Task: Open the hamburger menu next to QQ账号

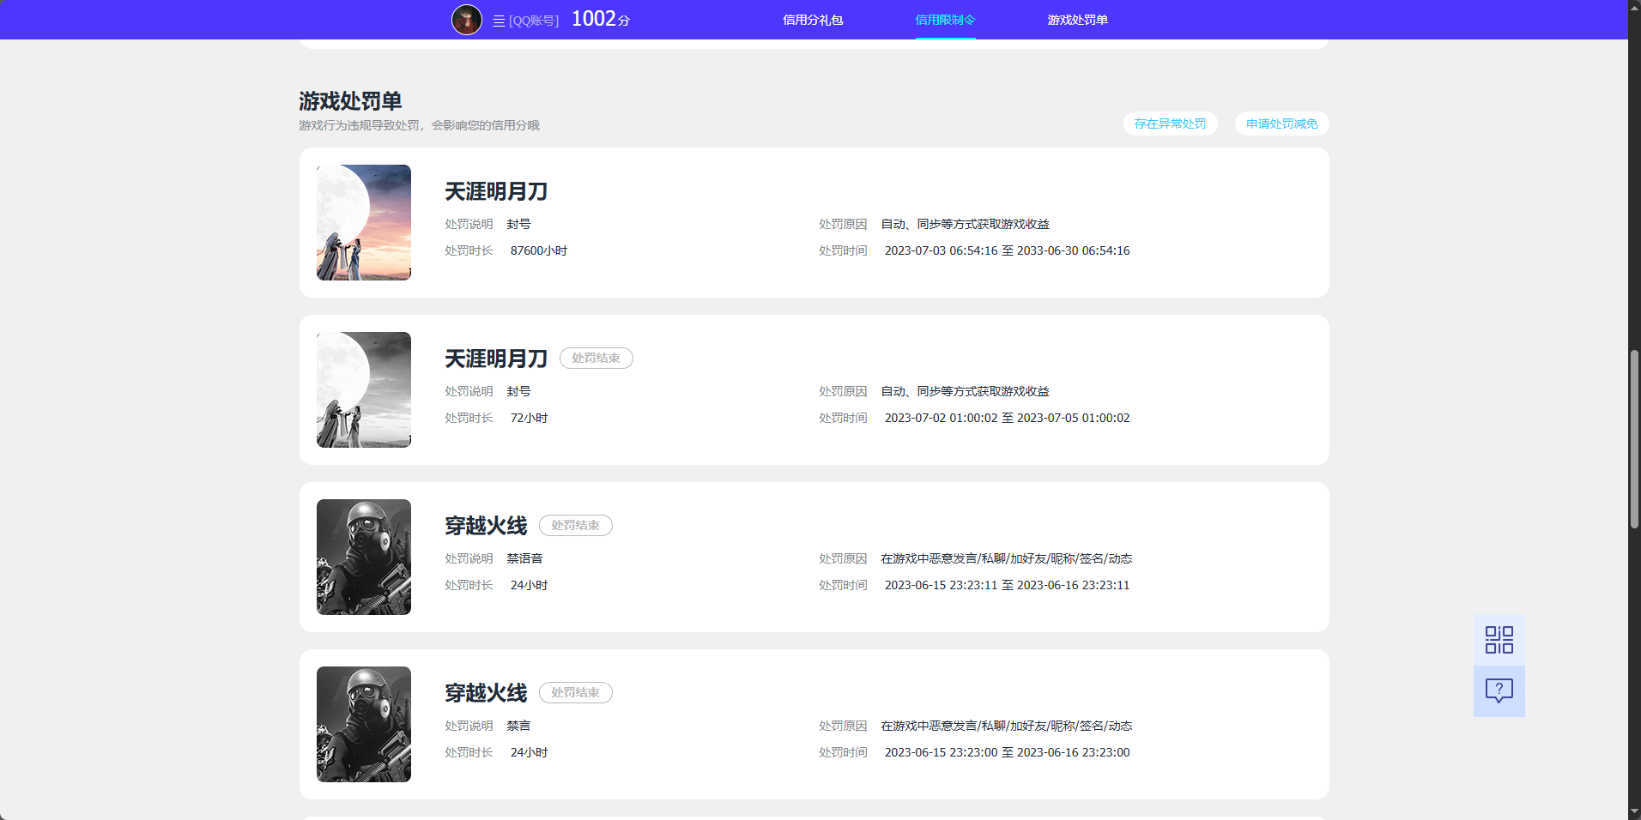Action: click(x=499, y=21)
